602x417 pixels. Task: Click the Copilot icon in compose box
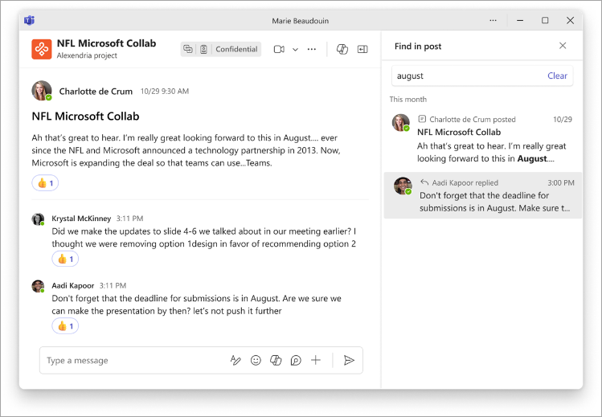[276, 360]
